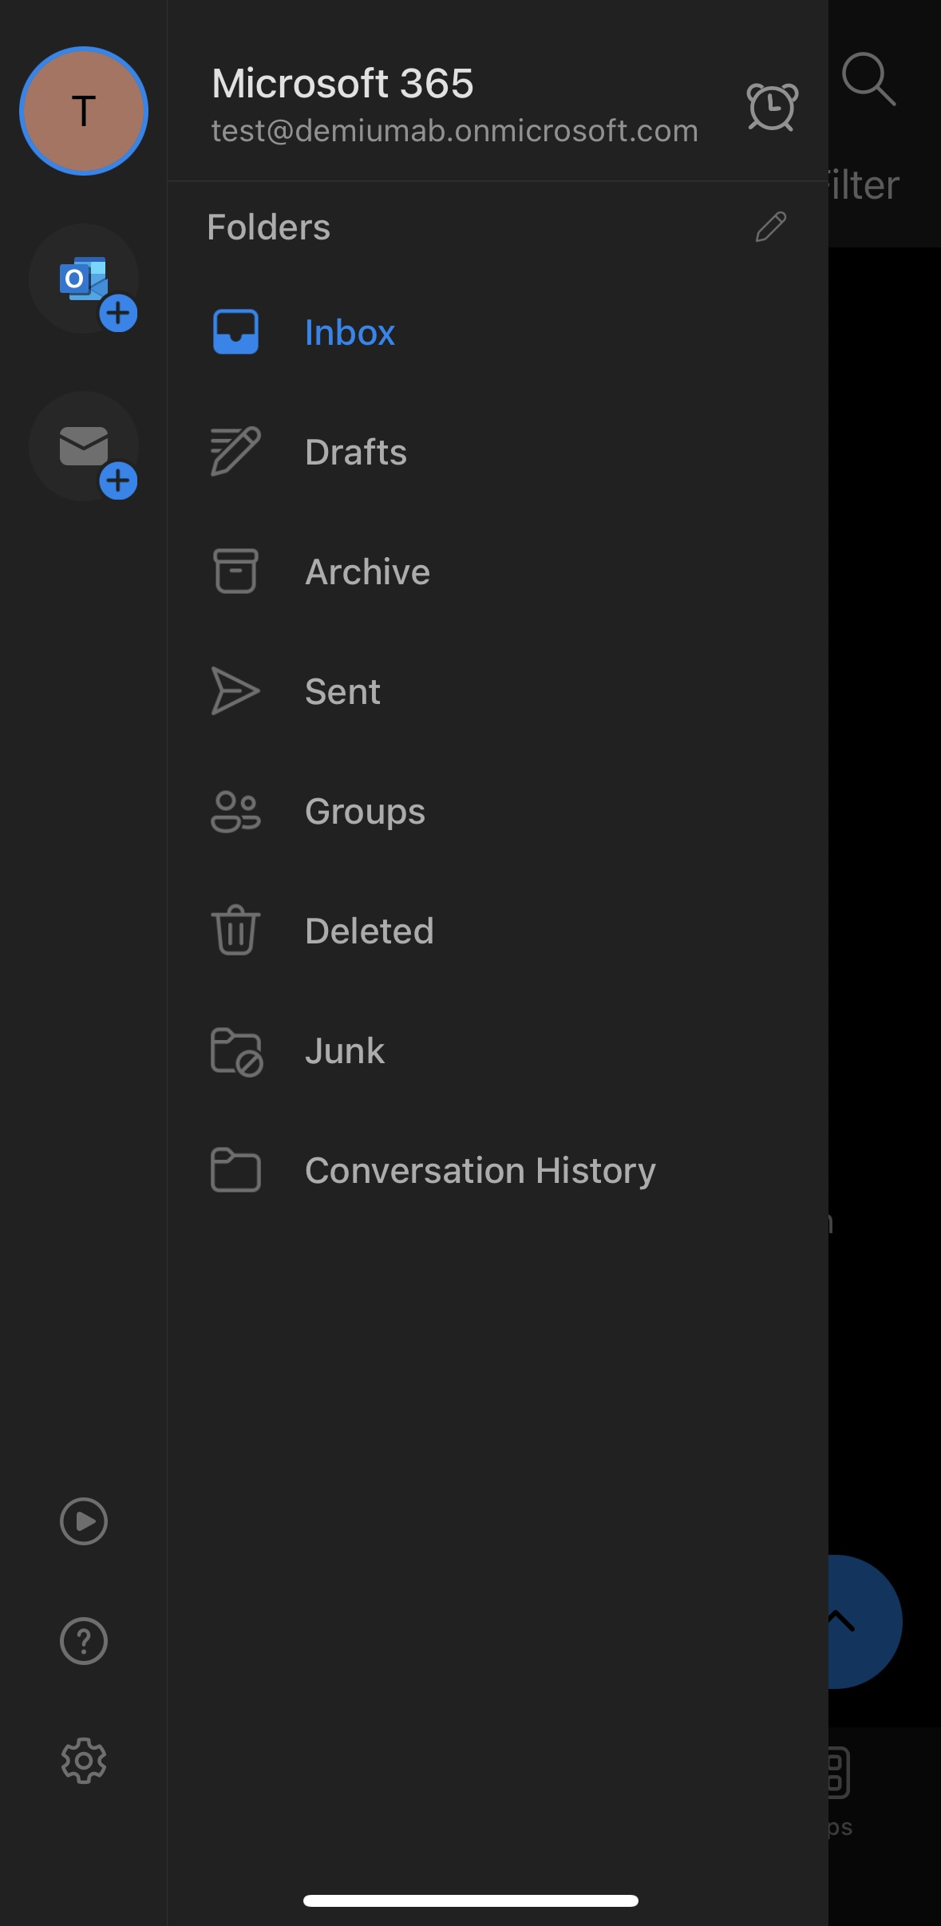
Task: Tap the Drafts pencil icon
Action: tap(235, 452)
